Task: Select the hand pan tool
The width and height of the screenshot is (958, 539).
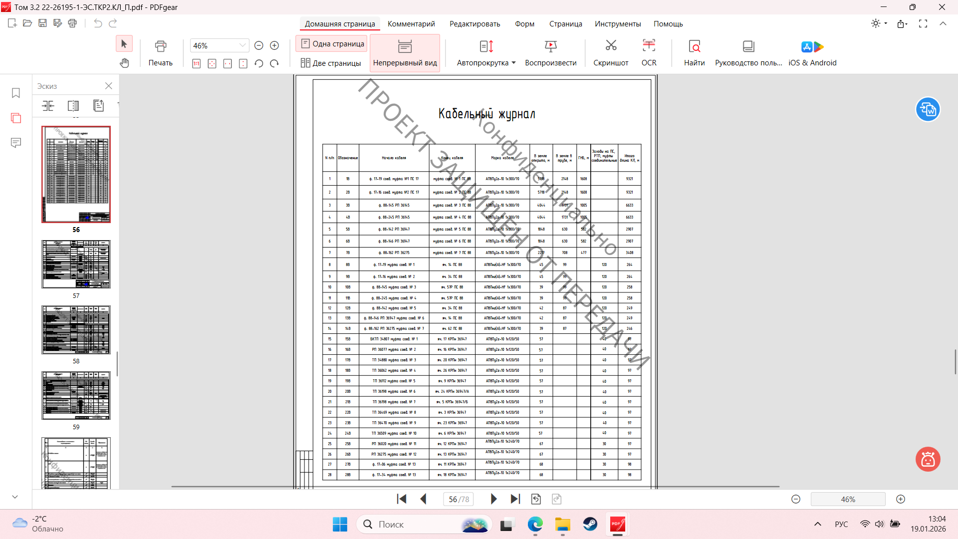Action: [124, 63]
